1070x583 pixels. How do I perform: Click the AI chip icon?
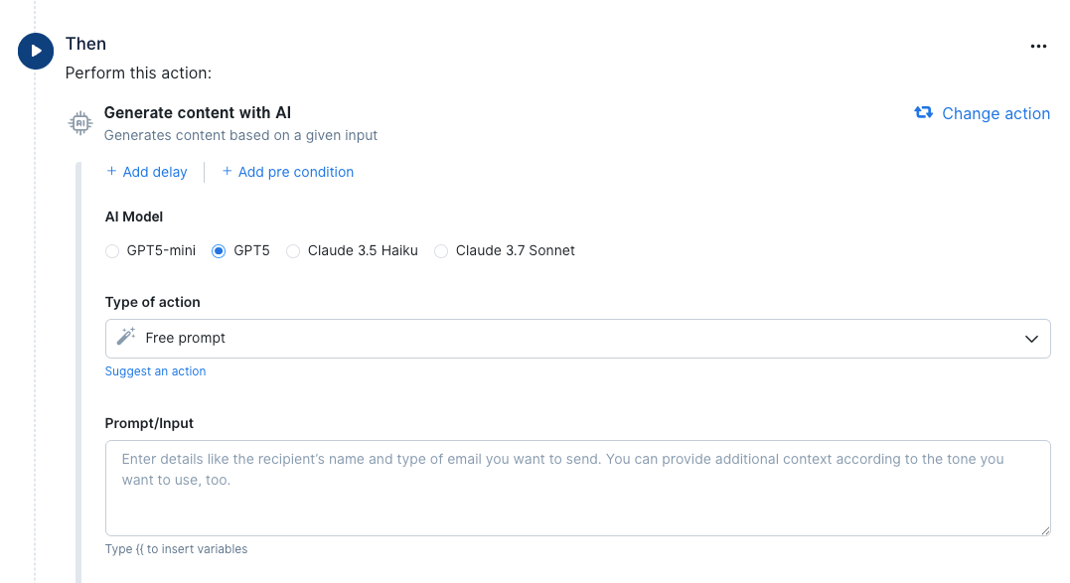click(80, 123)
